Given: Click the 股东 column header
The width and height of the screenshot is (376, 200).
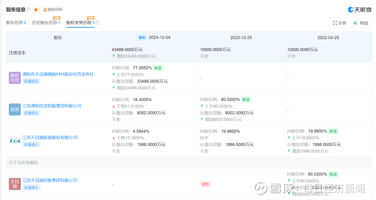Looking at the screenshot, I should [x=58, y=38].
